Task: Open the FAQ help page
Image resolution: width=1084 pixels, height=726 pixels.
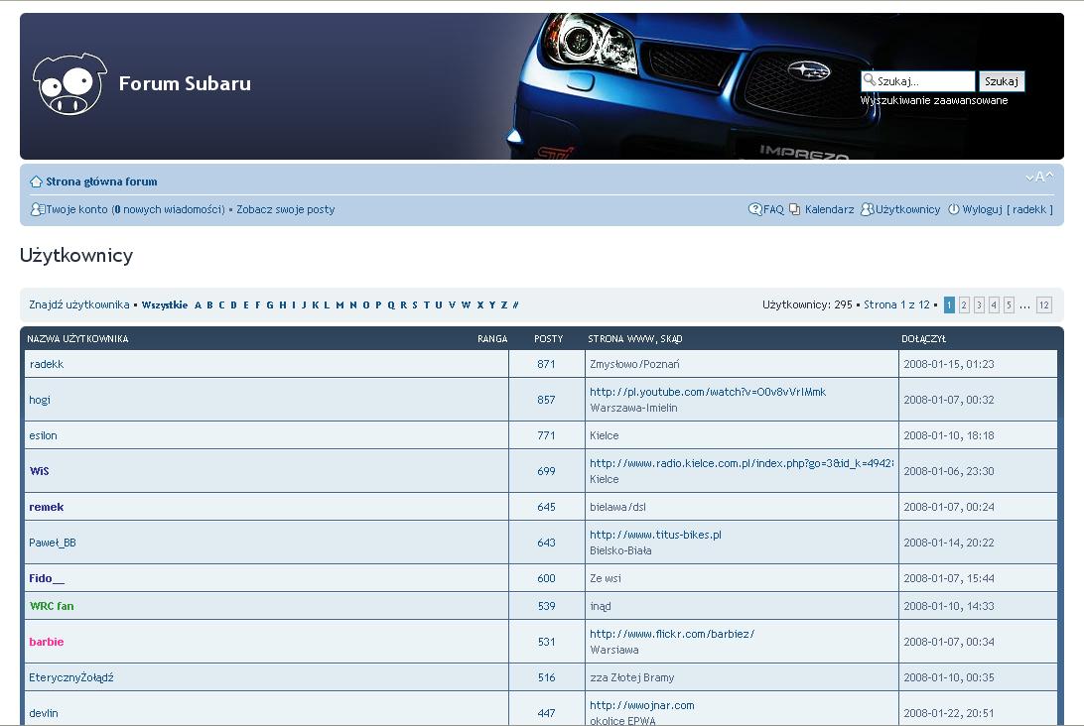Action: pos(772,209)
